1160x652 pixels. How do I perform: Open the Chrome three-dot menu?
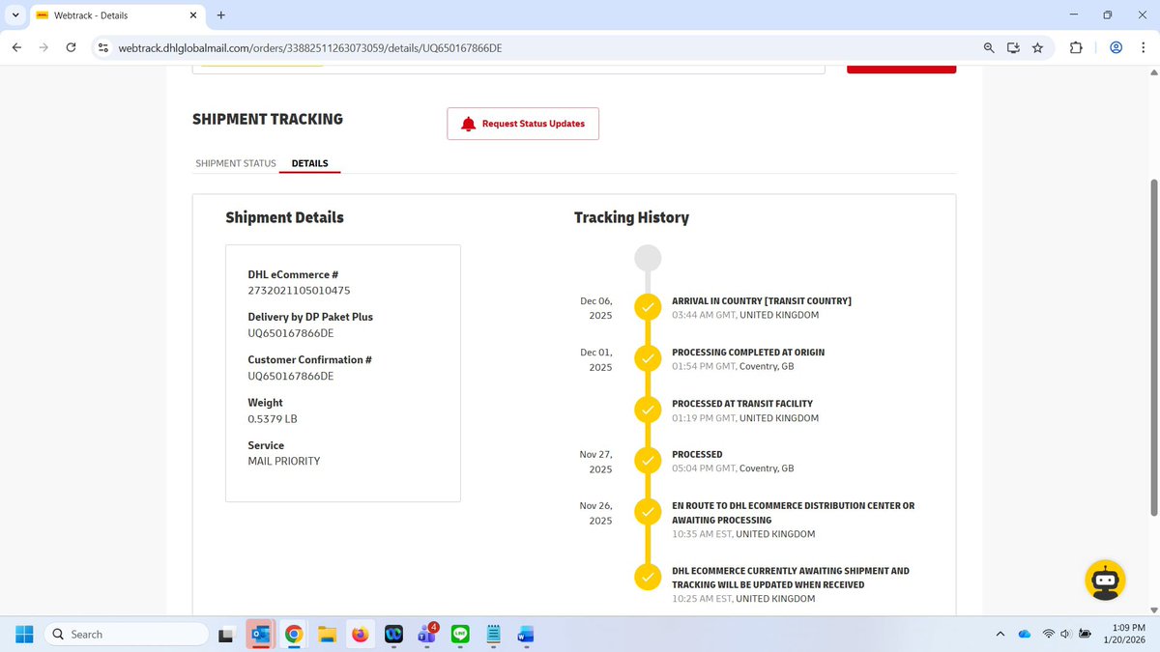[x=1143, y=47]
